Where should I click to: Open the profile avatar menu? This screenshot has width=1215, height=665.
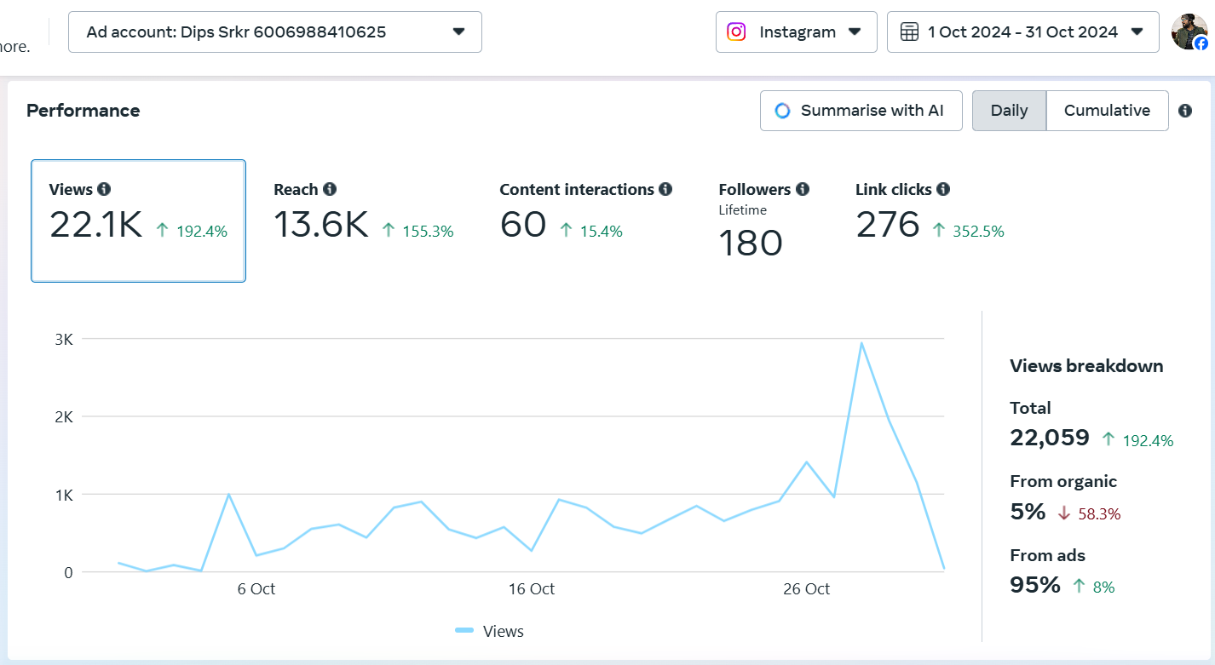[1189, 32]
